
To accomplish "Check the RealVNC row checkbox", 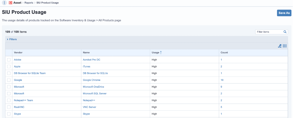I will 9,107.
